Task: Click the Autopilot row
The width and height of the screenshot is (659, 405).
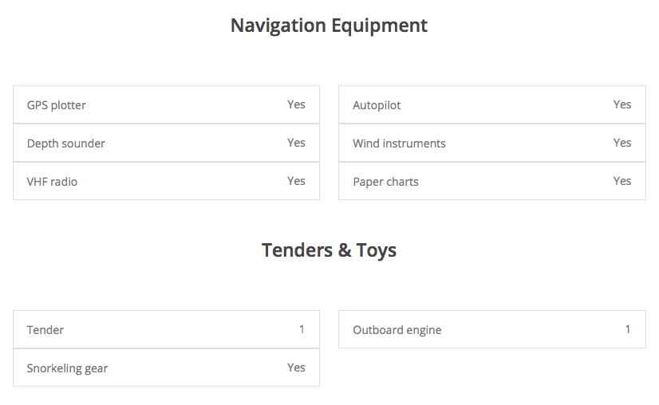Action: [x=492, y=104]
